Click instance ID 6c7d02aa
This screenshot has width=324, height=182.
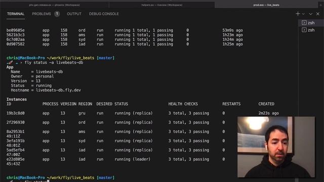16,39
